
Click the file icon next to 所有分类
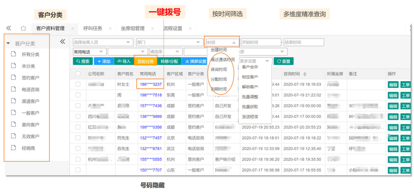[13, 54]
